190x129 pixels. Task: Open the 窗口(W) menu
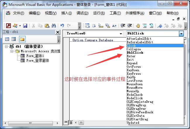pos(155,13)
